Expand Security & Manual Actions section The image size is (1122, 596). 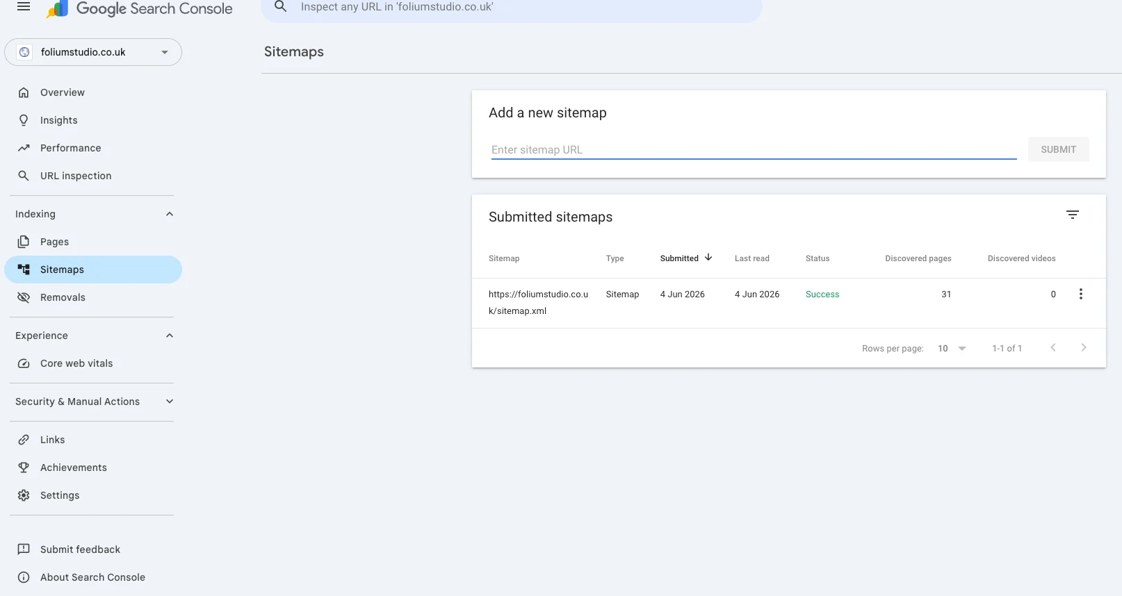[x=170, y=402]
